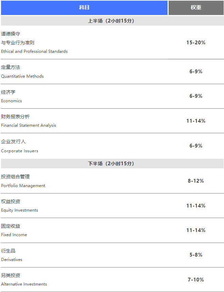
Task: Click the 7-10% Alternative Investments weight
Action: (196, 279)
